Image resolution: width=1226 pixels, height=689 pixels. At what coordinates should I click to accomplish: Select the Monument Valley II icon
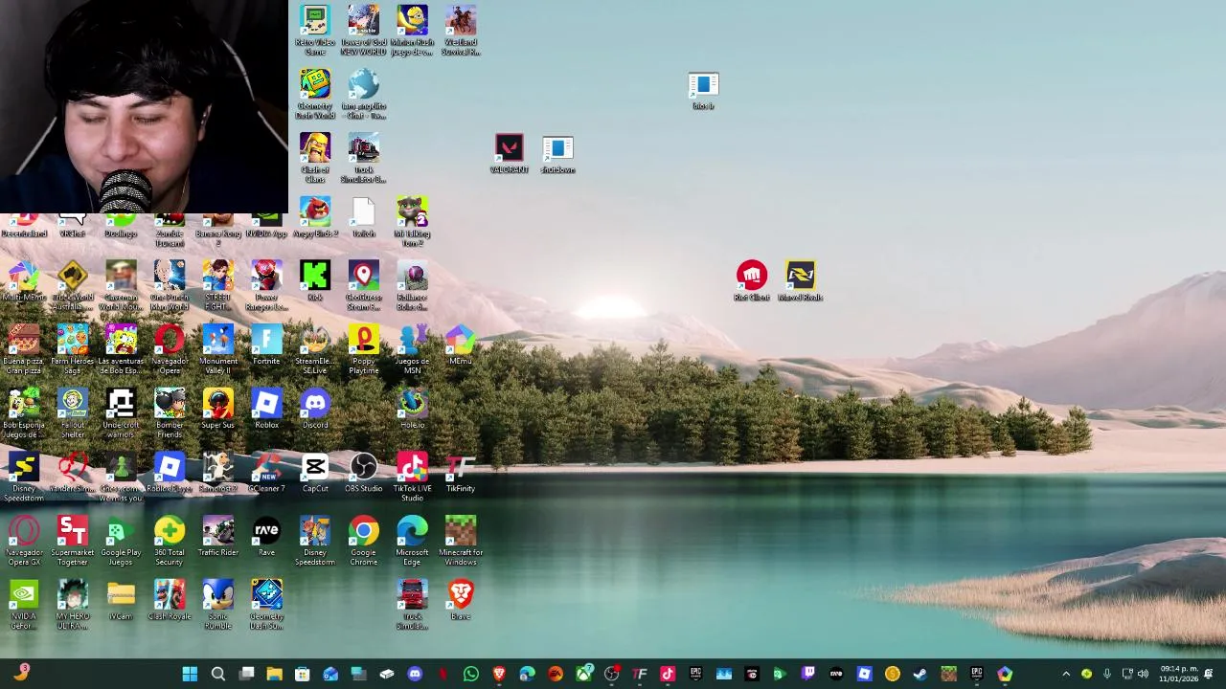(217, 349)
